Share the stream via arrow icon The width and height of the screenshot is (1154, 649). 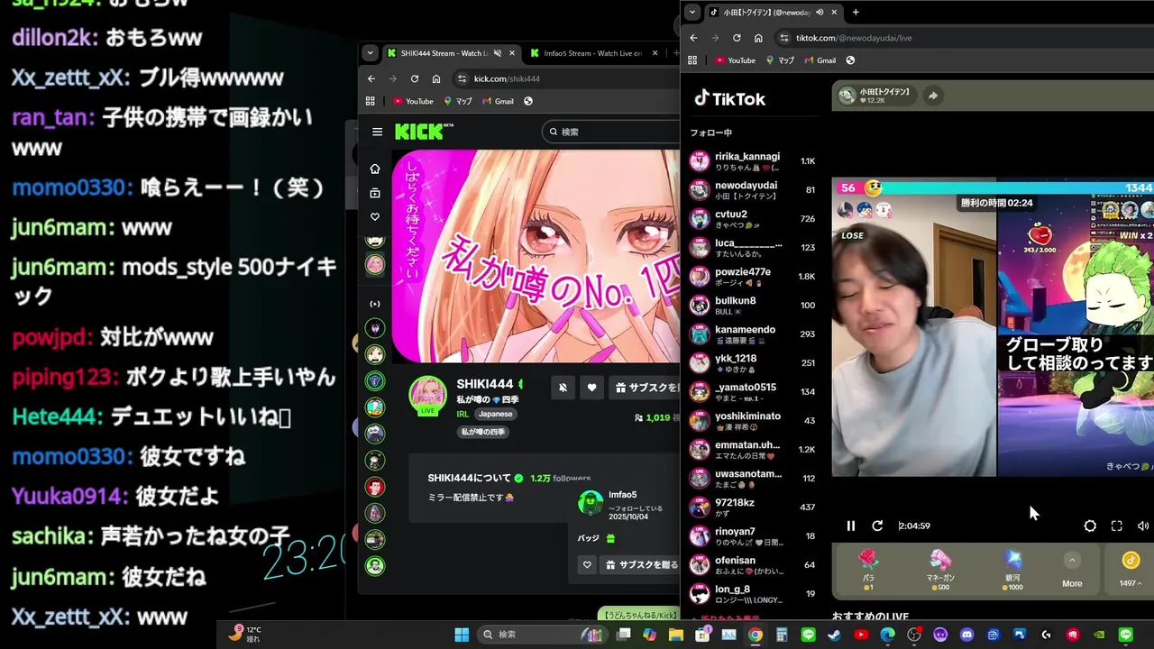(x=933, y=96)
